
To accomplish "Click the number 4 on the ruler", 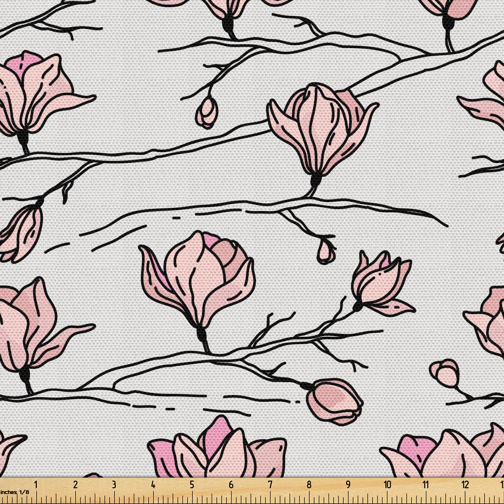I will [153, 485].
